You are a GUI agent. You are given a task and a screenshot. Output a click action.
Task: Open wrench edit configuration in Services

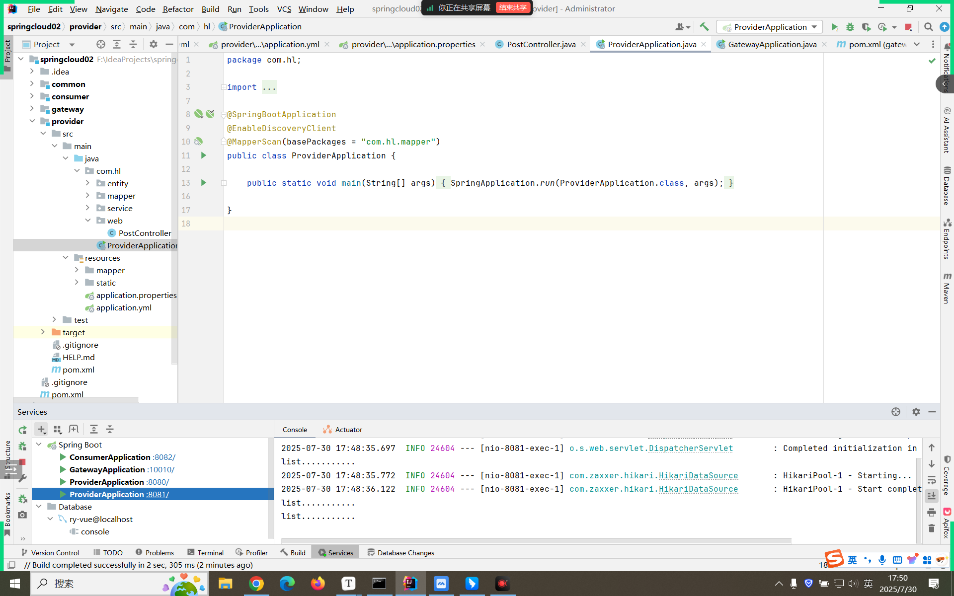[22, 478]
